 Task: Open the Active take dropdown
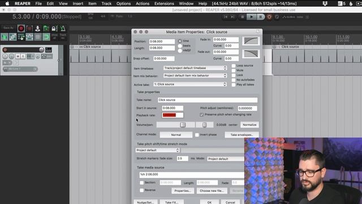click(190, 84)
